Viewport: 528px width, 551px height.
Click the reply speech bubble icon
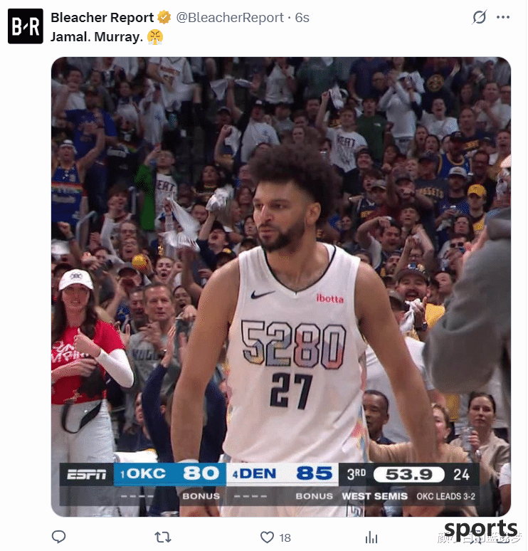pos(58,537)
